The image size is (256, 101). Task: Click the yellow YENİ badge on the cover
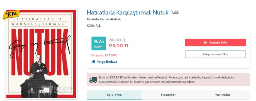(x=11, y=15)
